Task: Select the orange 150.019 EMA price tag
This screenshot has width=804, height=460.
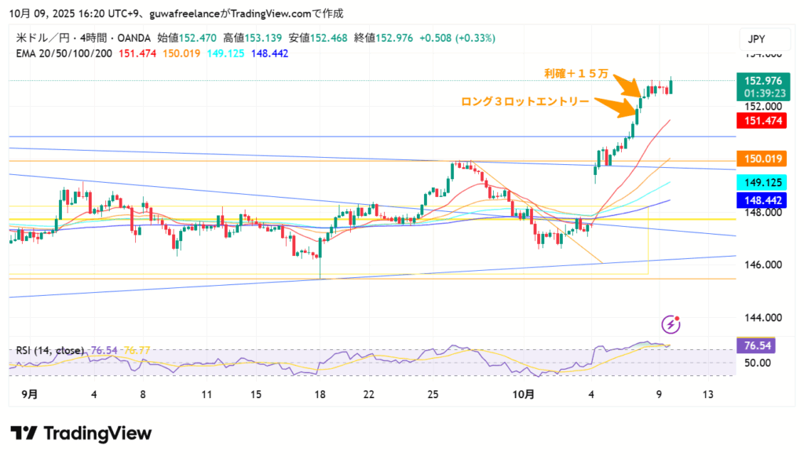Action: (761, 159)
